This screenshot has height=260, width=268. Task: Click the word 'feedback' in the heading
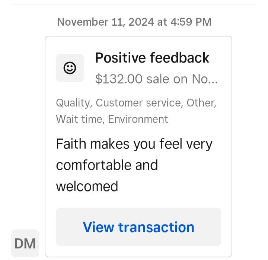[x=179, y=58]
